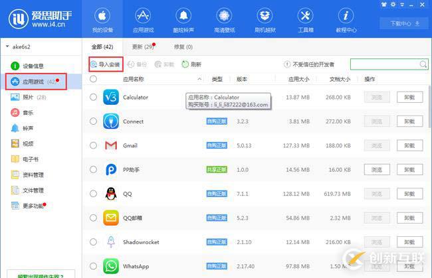Click 卸载 for Calculator

coord(409,97)
